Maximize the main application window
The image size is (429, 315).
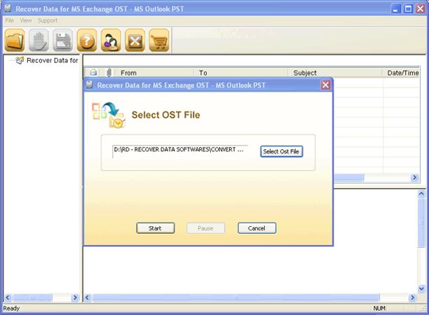[408, 8]
